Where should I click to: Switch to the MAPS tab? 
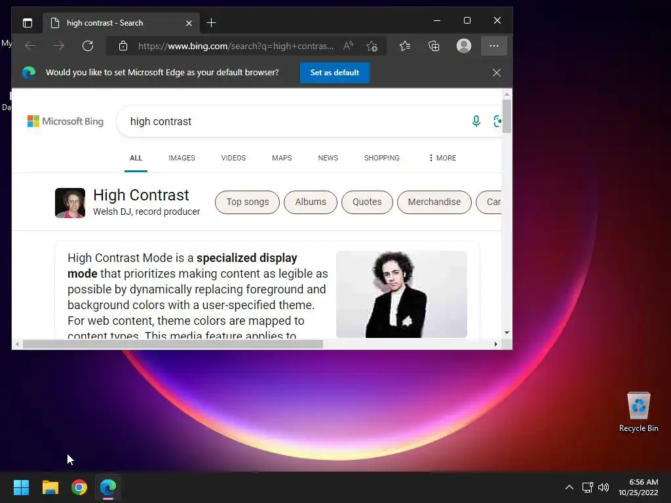pyautogui.click(x=282, y=158)
